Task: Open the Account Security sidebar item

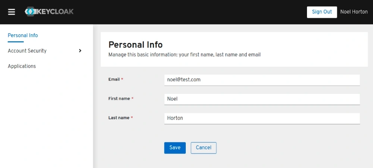Action: click(x=27, y=51)
